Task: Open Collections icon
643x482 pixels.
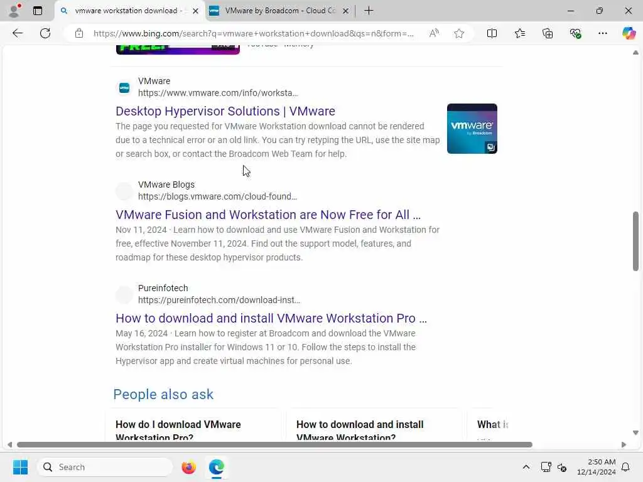Action: click(548, 33)
